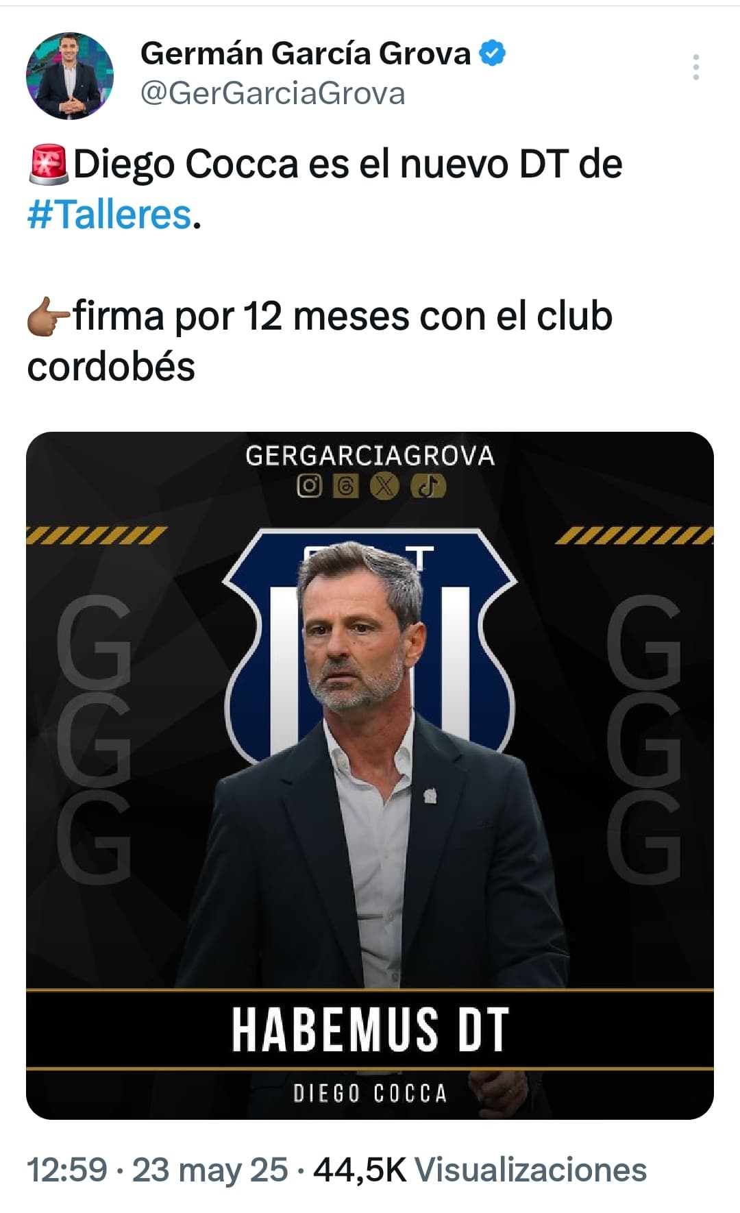Open the Diego Cocca image in full view
Screen dimensions: 740x1213
pos(370,775)
